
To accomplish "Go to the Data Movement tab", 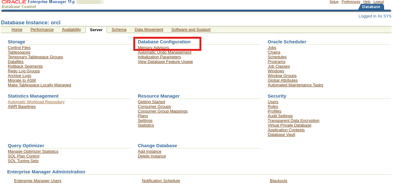I will point(149,30).
